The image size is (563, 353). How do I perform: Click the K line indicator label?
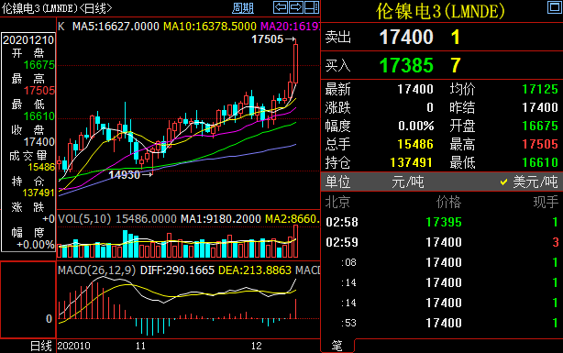click(x=61, y=26)
